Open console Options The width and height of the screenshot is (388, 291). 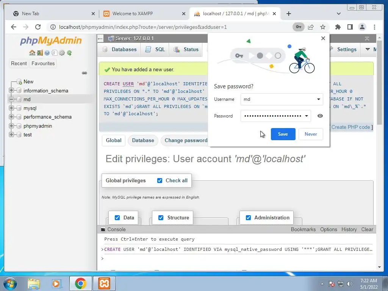coord(329,229)
